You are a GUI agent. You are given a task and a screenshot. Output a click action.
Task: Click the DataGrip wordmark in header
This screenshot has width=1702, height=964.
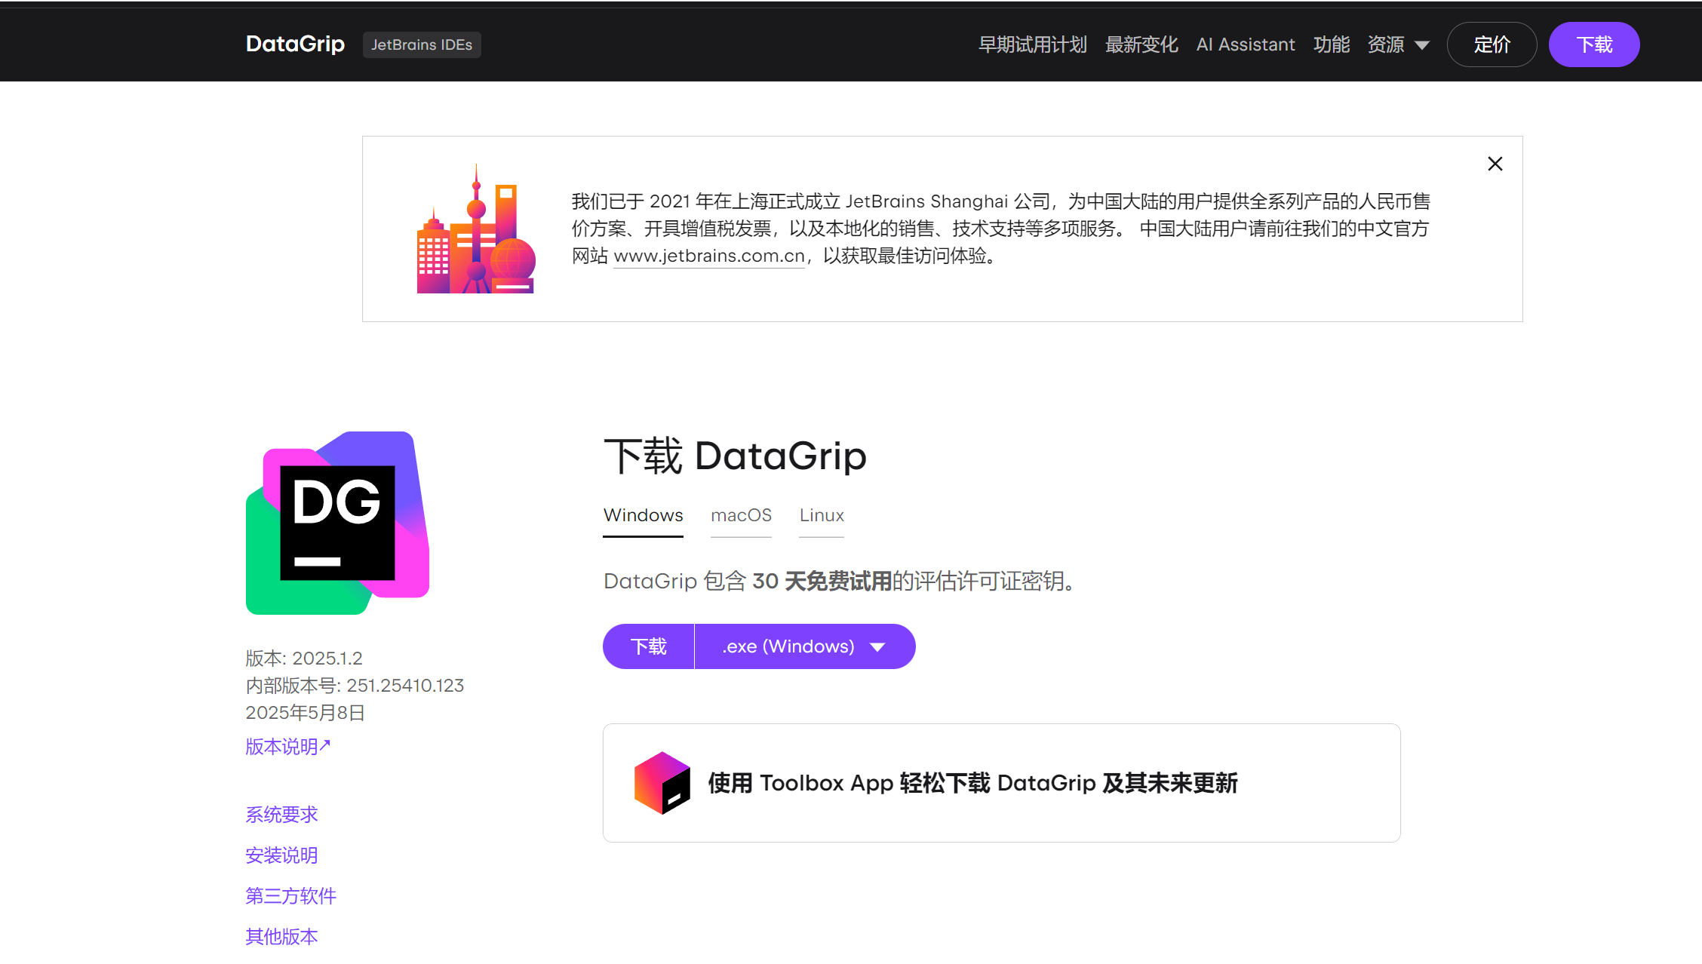(295, 44)
